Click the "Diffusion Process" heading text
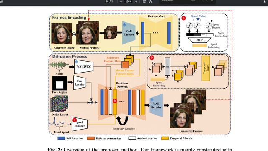 tap(70, 57)
